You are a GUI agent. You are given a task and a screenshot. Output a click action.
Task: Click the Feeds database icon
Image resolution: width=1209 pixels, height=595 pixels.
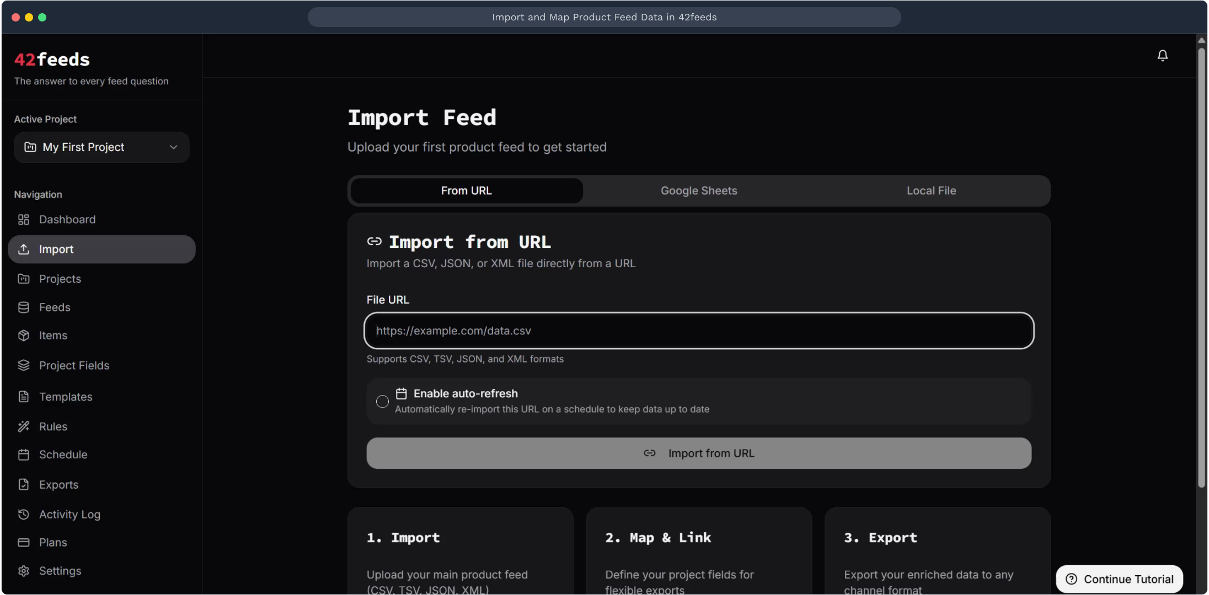(23, 307)
